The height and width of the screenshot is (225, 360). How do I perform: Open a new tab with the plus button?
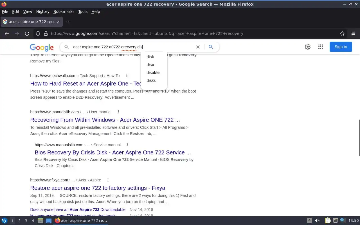click(69, 22)
